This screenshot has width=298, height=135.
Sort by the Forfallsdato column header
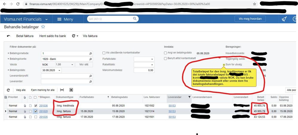94,97
